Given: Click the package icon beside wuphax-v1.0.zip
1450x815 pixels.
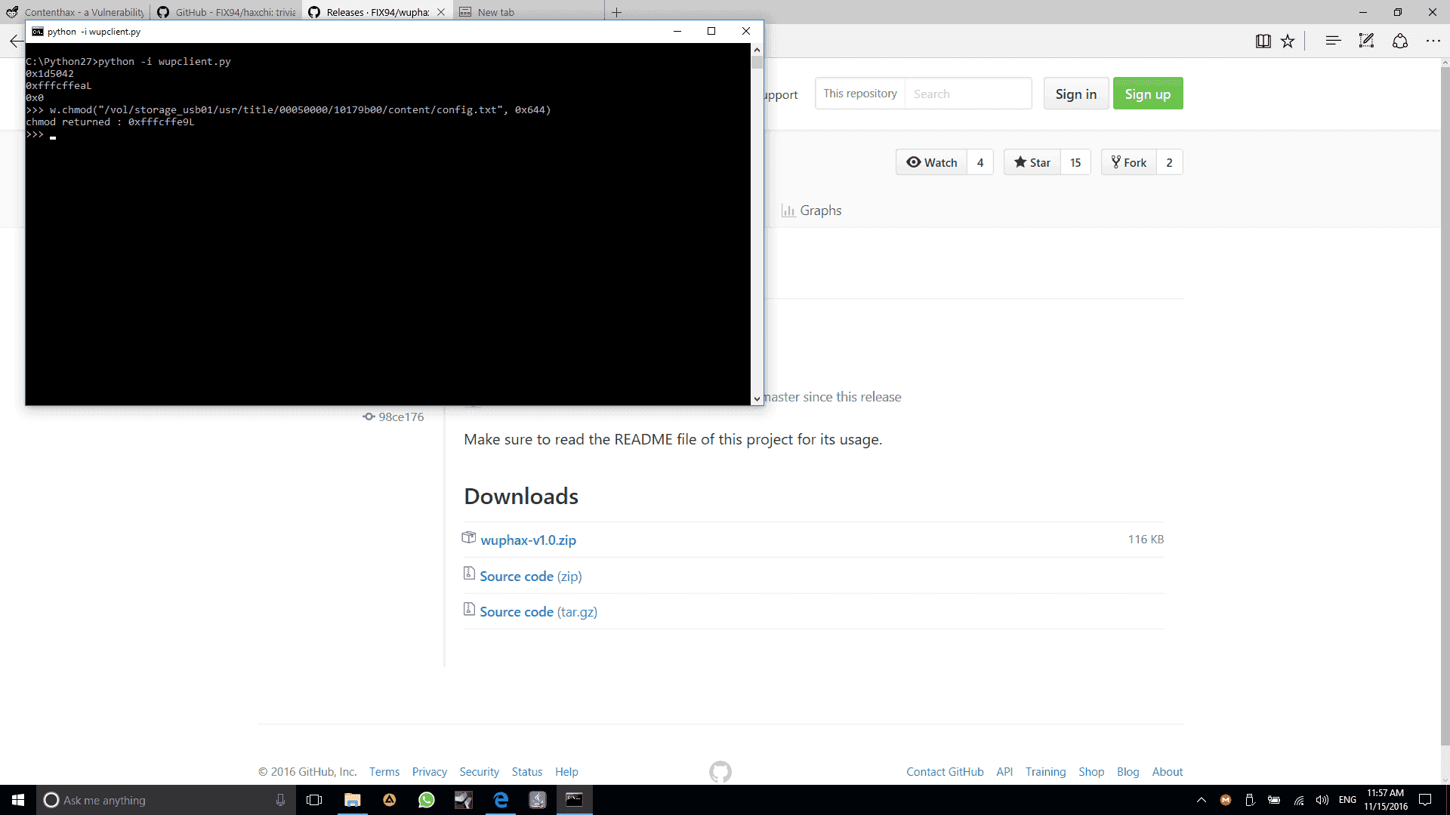Looking at the screenshot, I should (469, 538).
